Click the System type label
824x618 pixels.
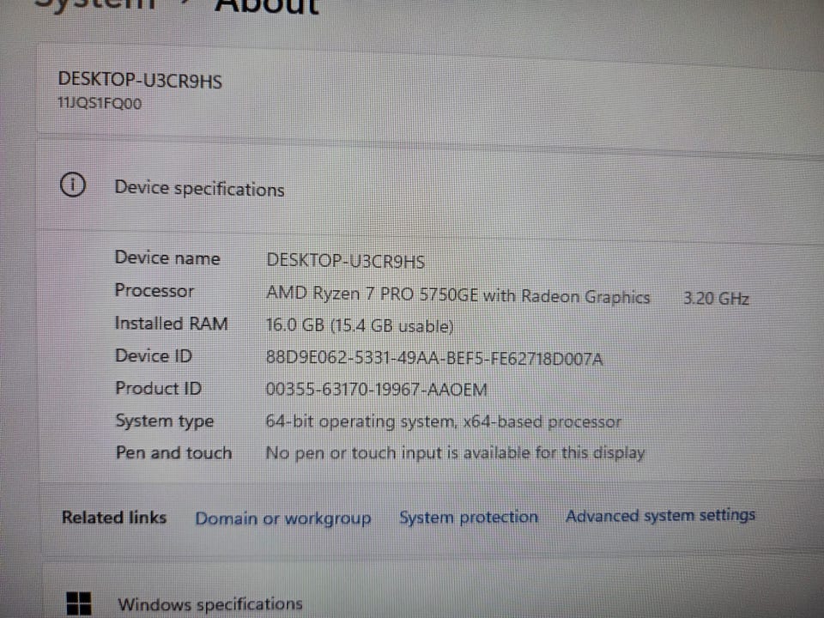165,421
